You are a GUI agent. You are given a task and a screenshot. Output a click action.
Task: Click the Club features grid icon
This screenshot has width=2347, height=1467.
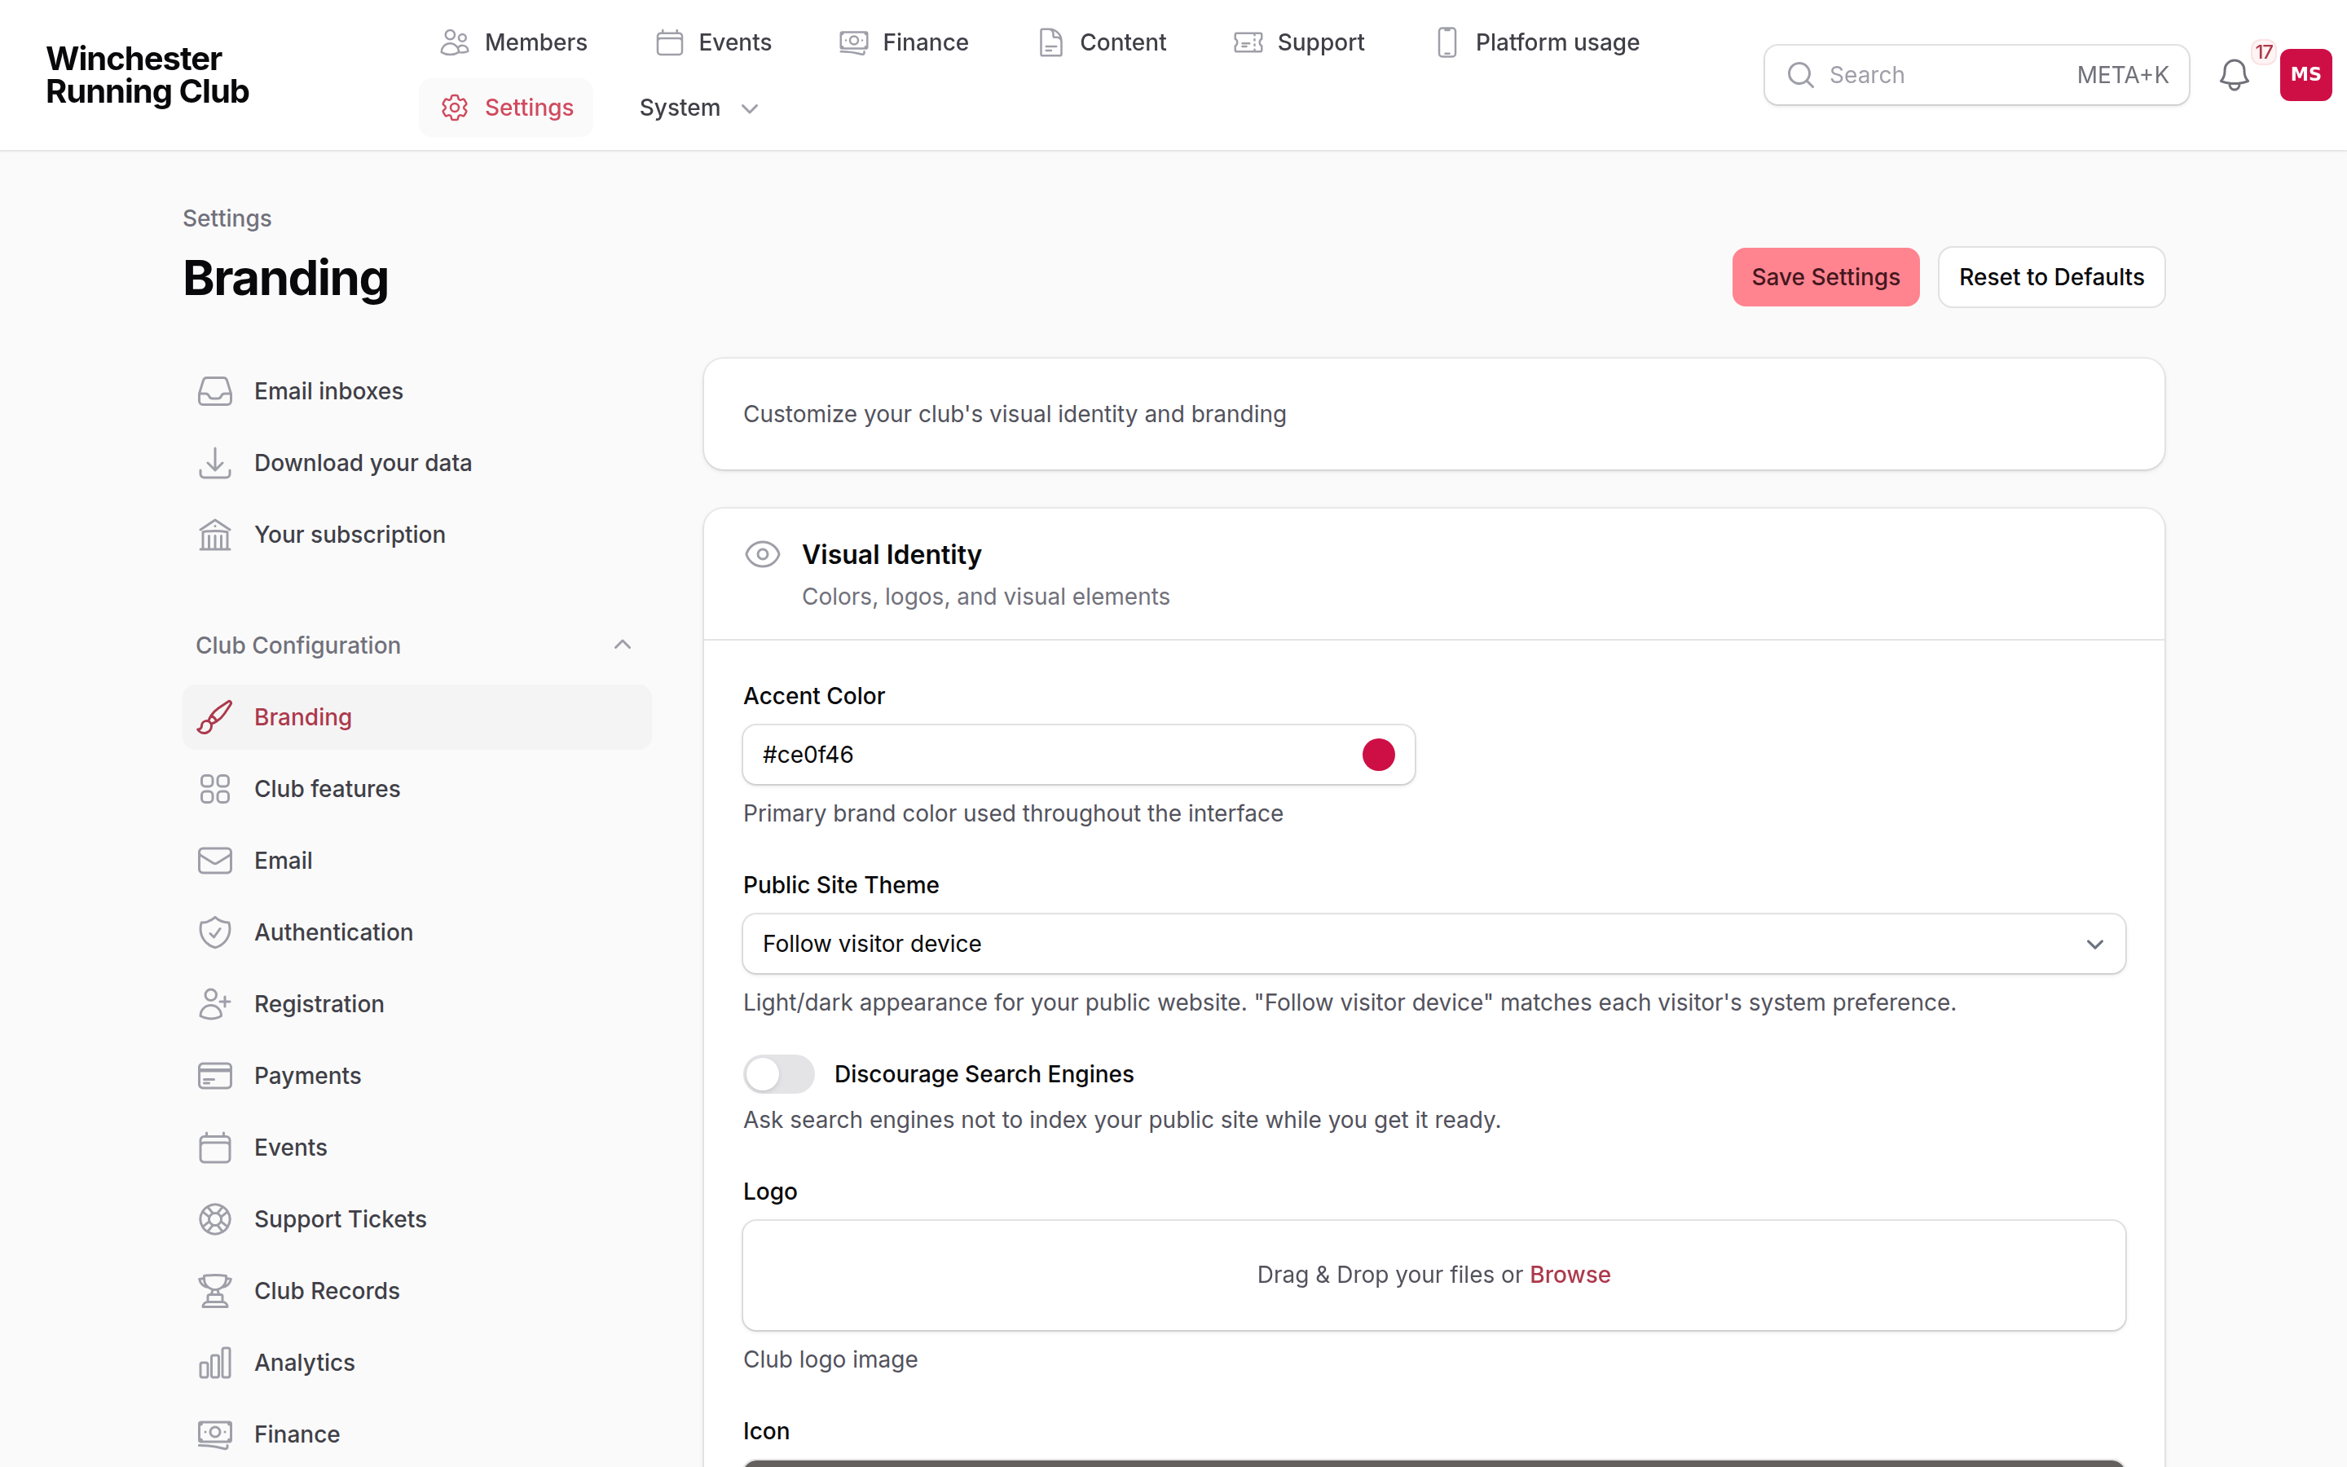(x=214, y=789)
